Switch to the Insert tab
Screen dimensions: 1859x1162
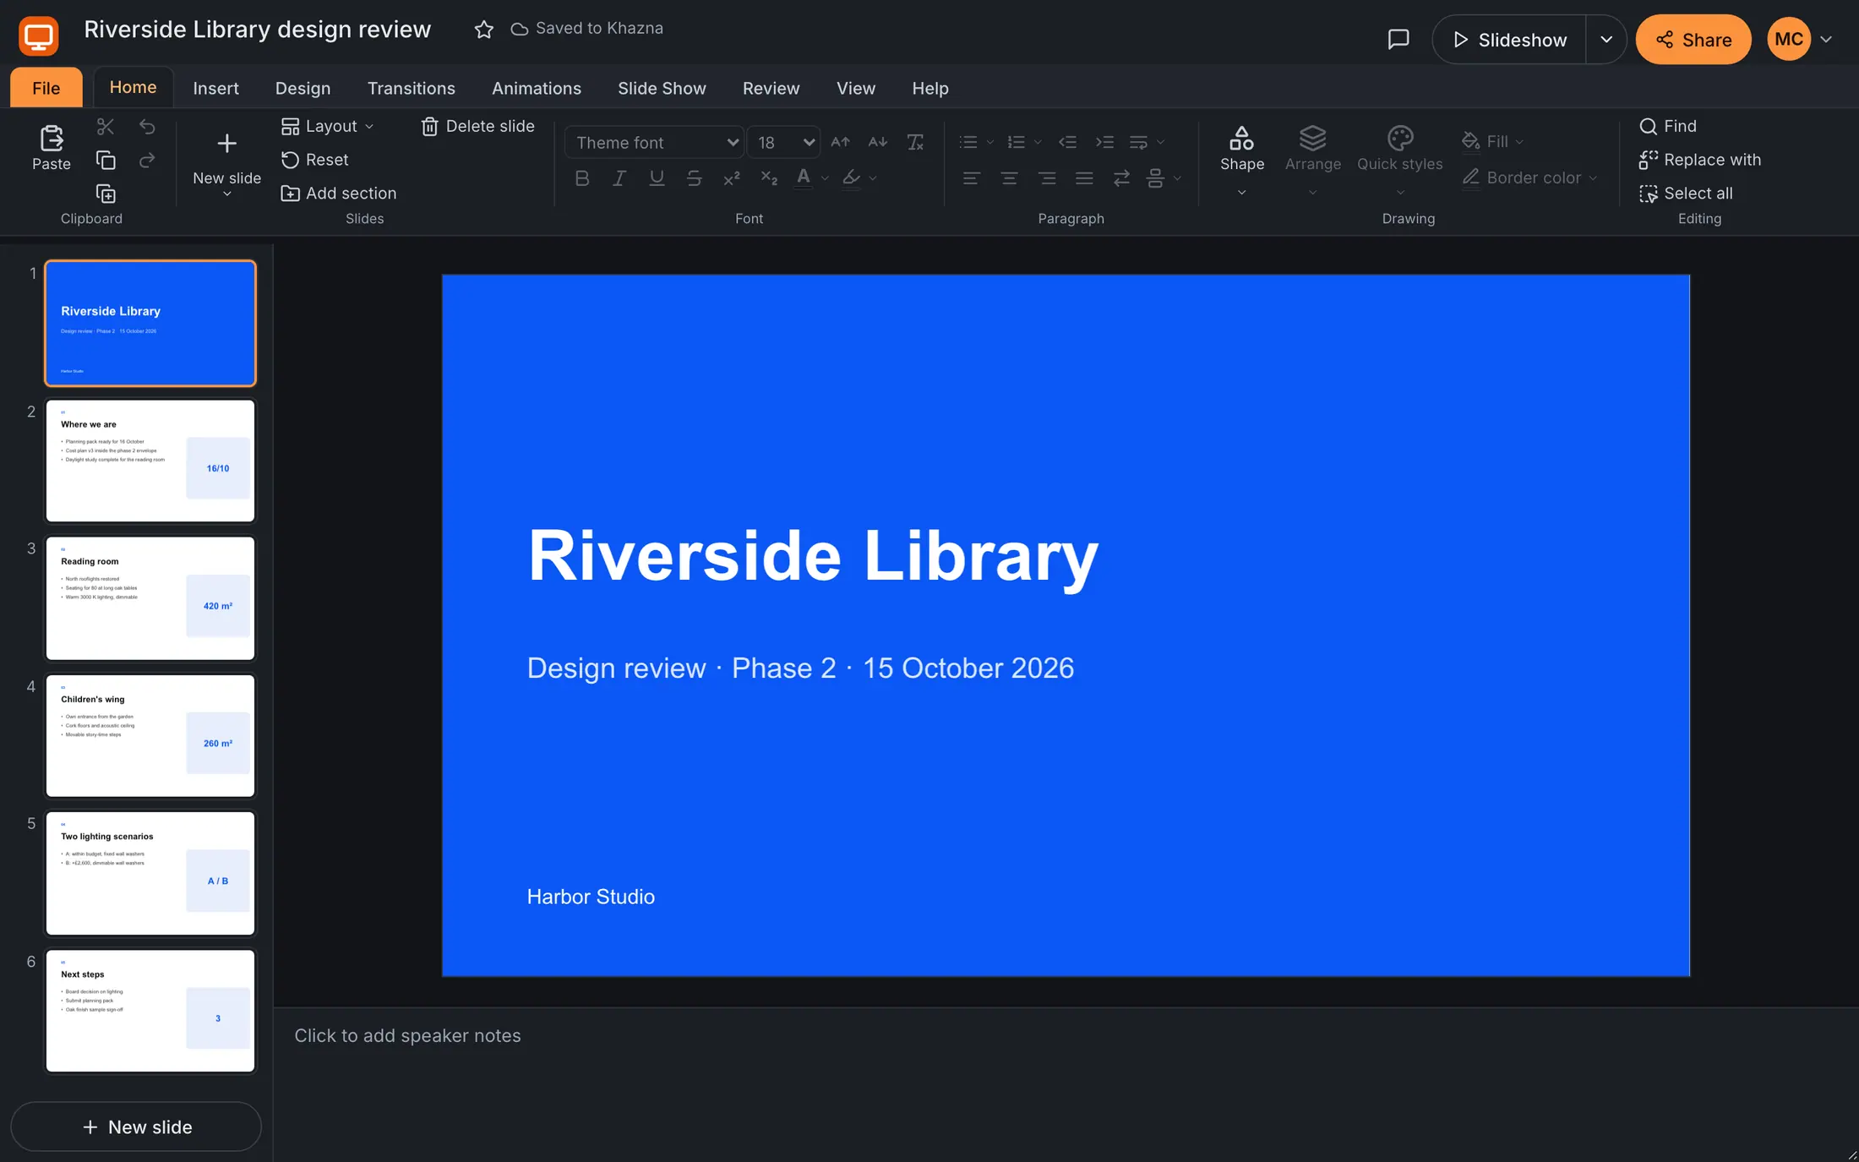215,88
